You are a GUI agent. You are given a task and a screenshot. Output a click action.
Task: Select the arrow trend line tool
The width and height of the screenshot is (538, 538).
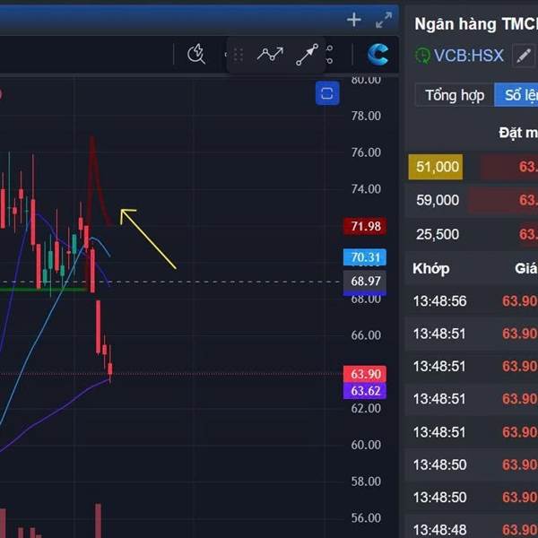click(307, 54)
